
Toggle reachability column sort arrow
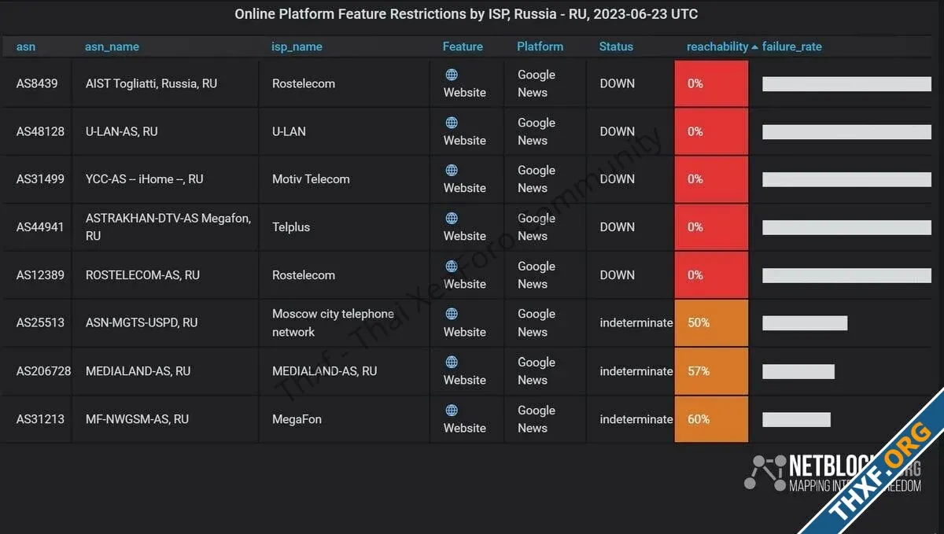pyautogui.click(x=755, y=47)
